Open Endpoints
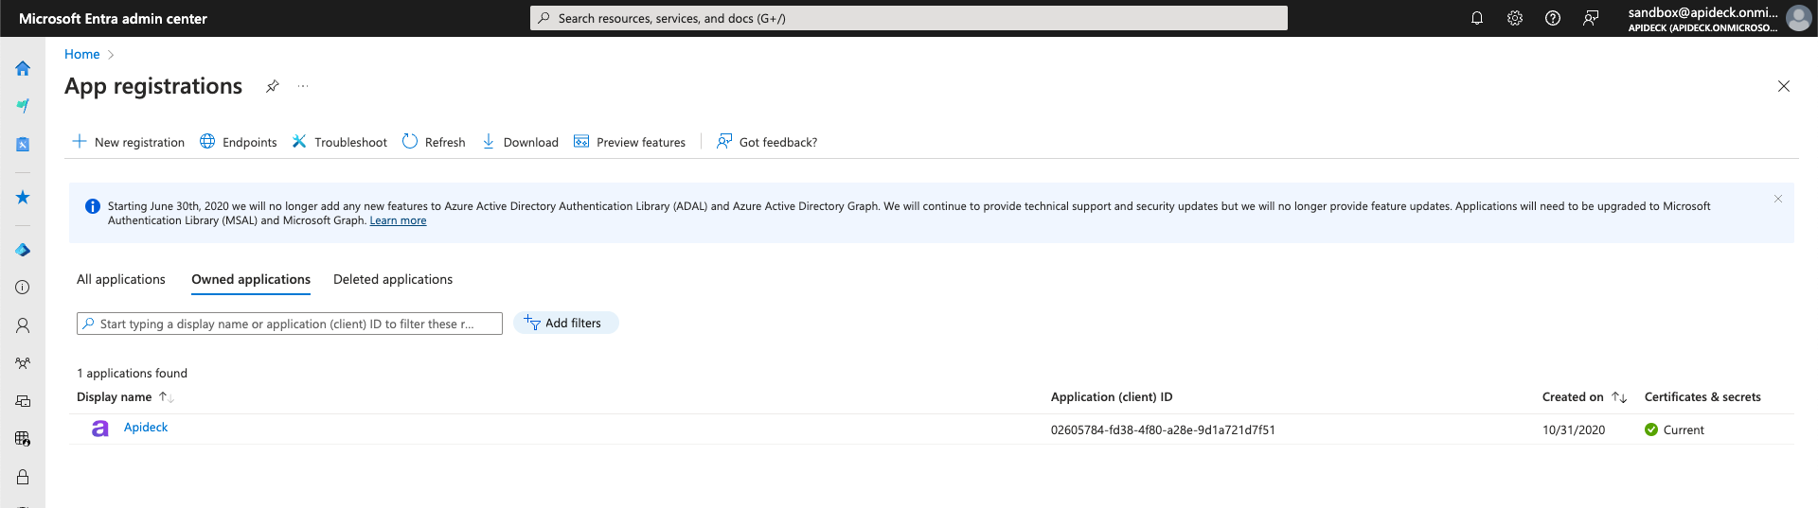This screenshot has width=1818, height=508. point(239,142)
